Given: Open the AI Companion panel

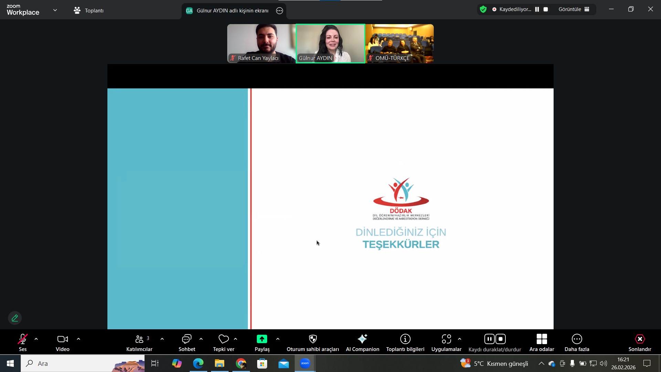Looking at the screenshot, I should 362,339.
